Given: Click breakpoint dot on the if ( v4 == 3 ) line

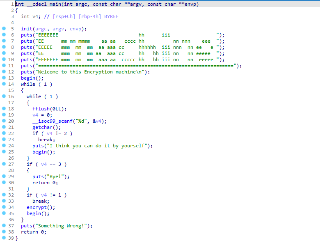Looking at the screenshot, I should click(4, 164).
